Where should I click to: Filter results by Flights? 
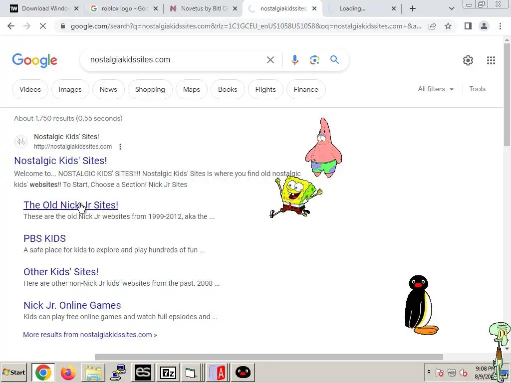pos(265,89)
